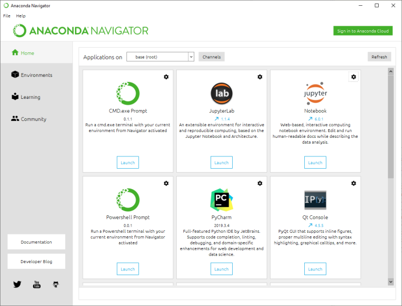Viewport: 402px width, 306px height.
Task: Click the gear icon on Jupyter Notebook tile
Action: 354,77
